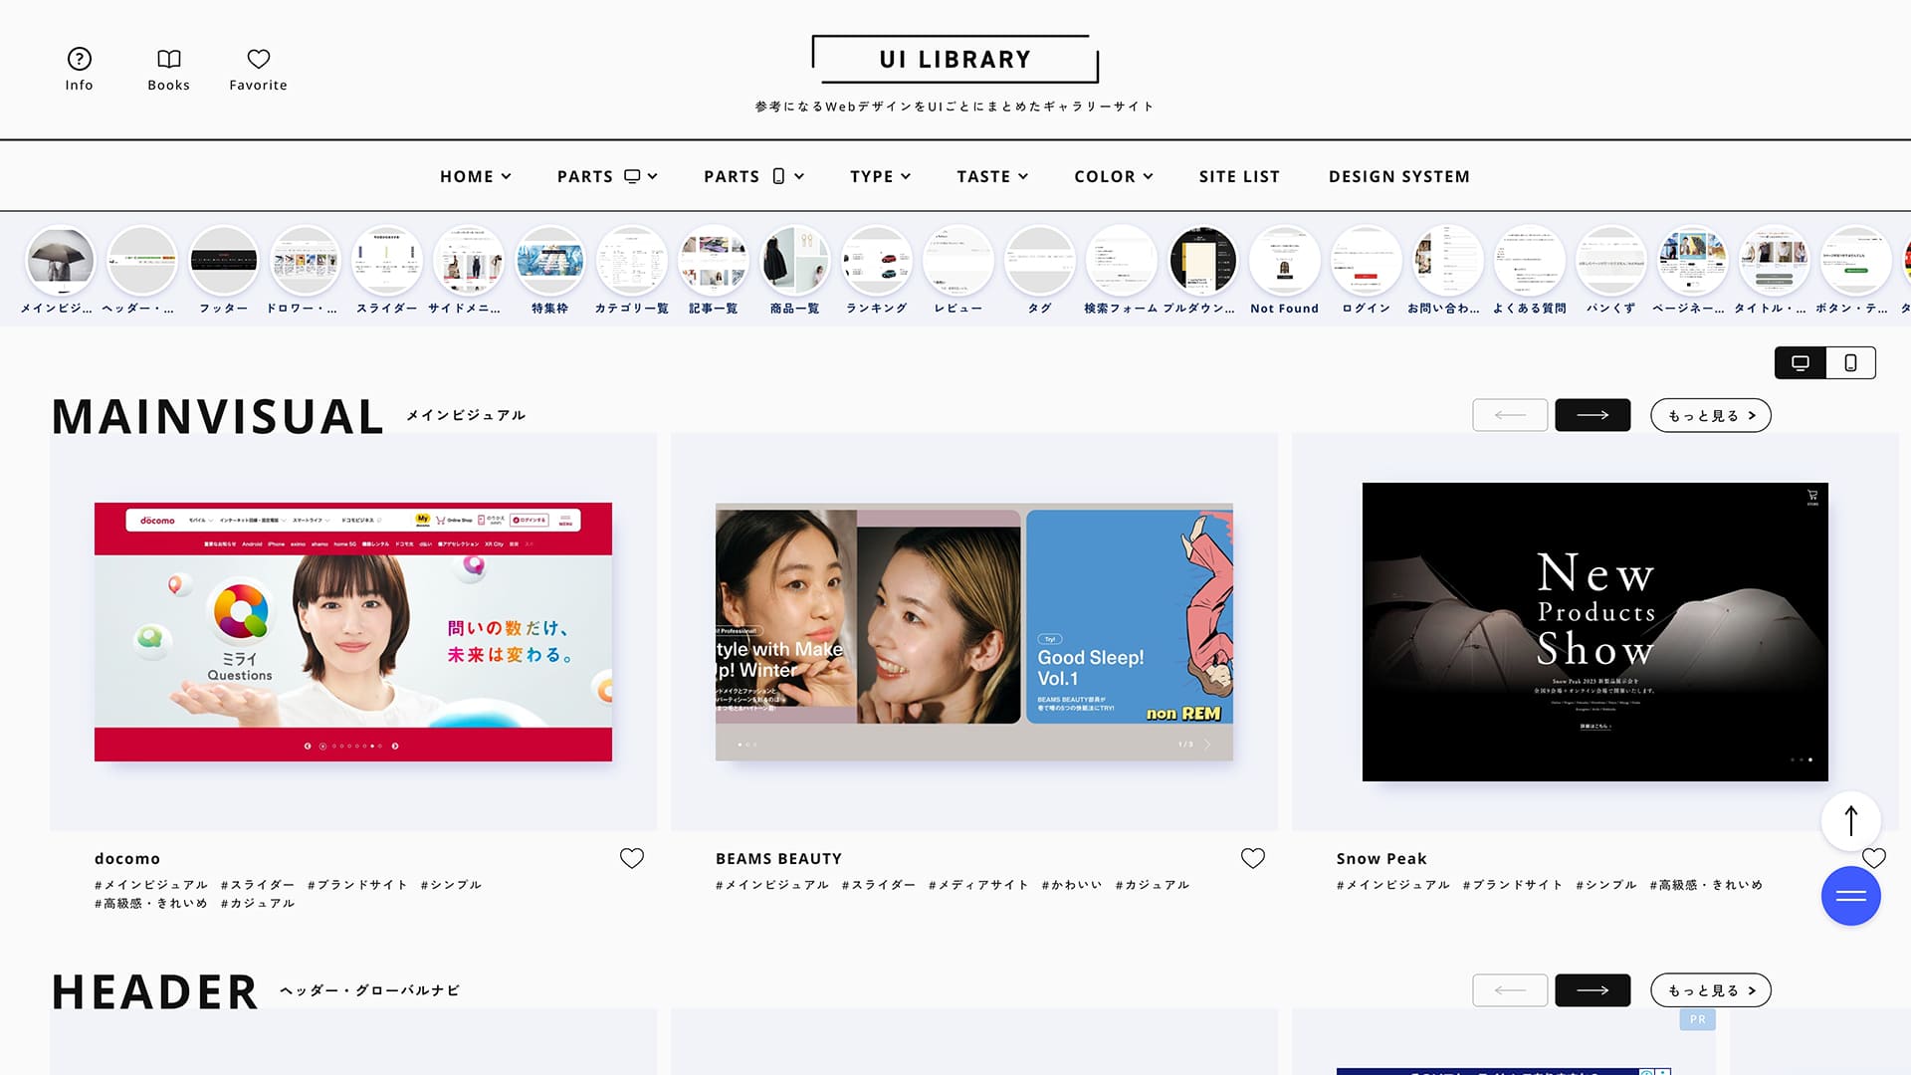1911x1075 pixels.
Task: Click Snow Peak's #高級感・きれいめ tag
Action: click(1706, 885)
